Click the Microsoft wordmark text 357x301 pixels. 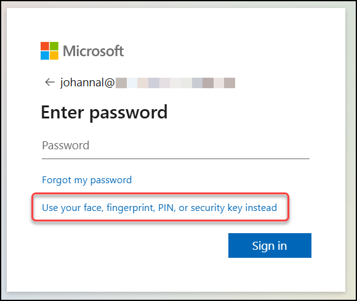click(x=94, y=51)
